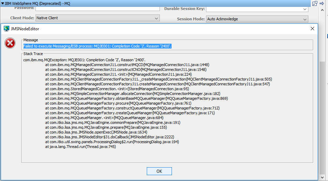Collapse the IBM WebSphere MQ section triangle
Image resolution: width=328 pixels, height=181 pixels.
[2, 3]
